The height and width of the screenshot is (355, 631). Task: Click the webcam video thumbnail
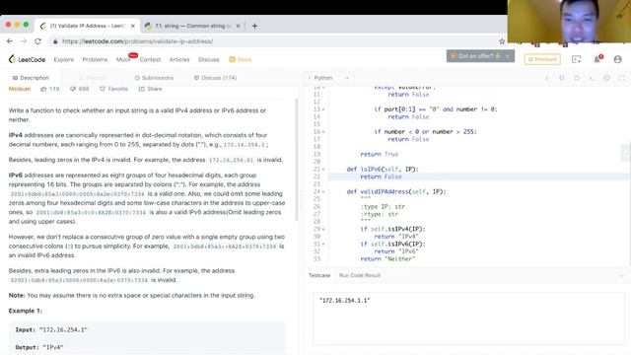tap(569, 22)
